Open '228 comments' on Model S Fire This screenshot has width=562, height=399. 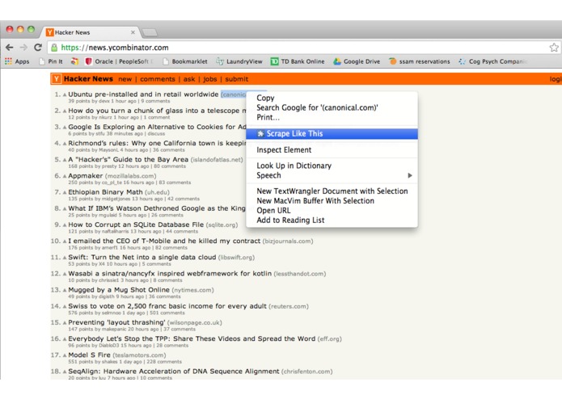pos(164,362)
